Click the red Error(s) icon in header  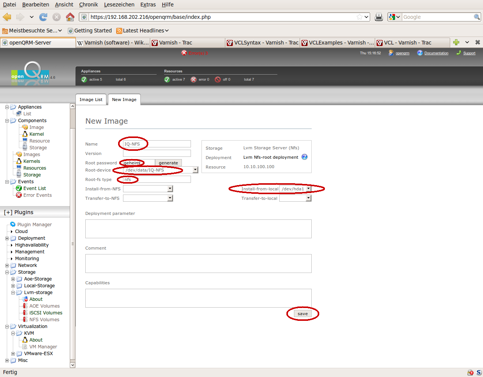pos(184,53)
